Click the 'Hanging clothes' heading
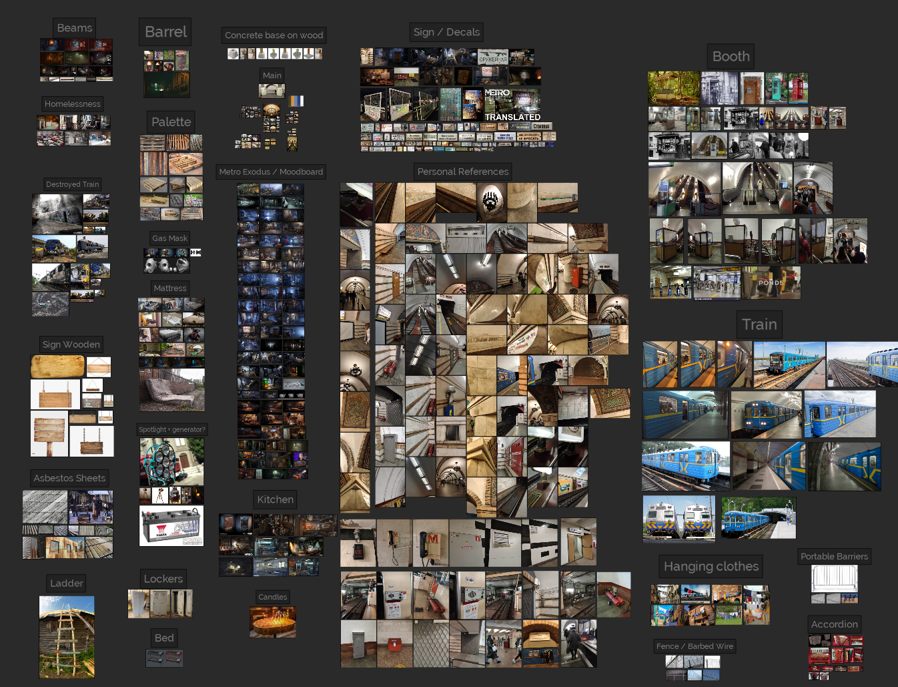The width and height of the screenshot is (898, 687). coord(711,567)
